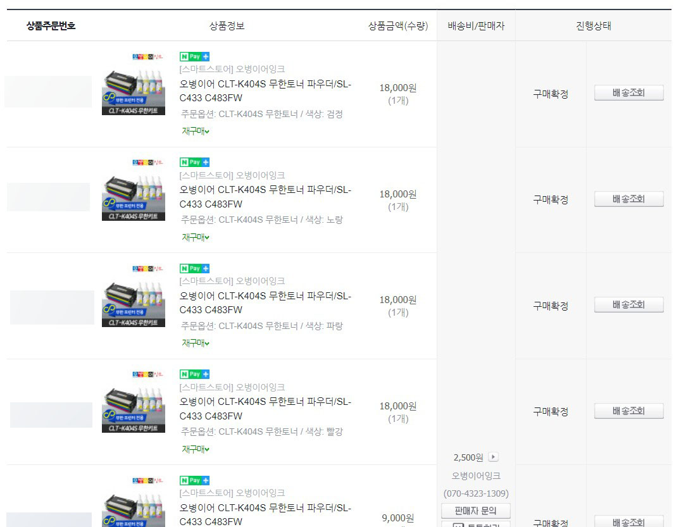Viewport: 681px width, 527px height.
Task: Click 18,000원 price in the 검정 row
Action: (398, 88)
